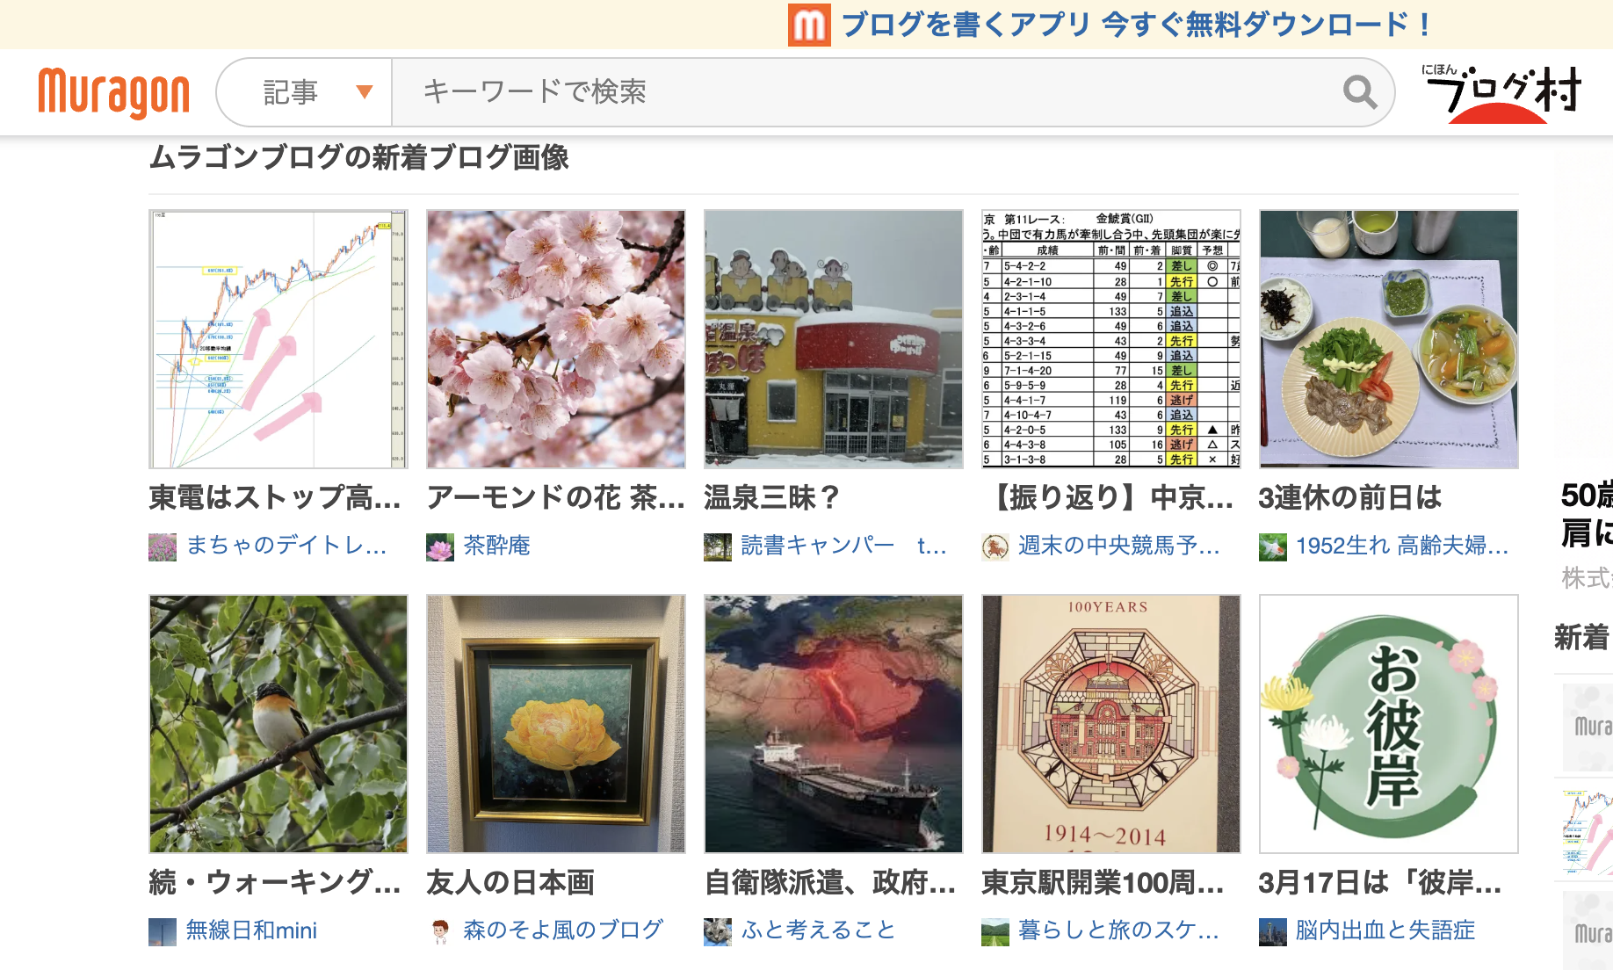The height and width of the screenshot is (970, 1613).
Task: Visit the 無線日和mini blog link
Action: [x=251, y=930]
